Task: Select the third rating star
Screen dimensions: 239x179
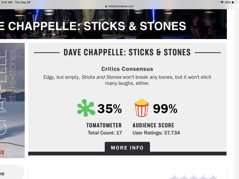Action: [194, 177]
